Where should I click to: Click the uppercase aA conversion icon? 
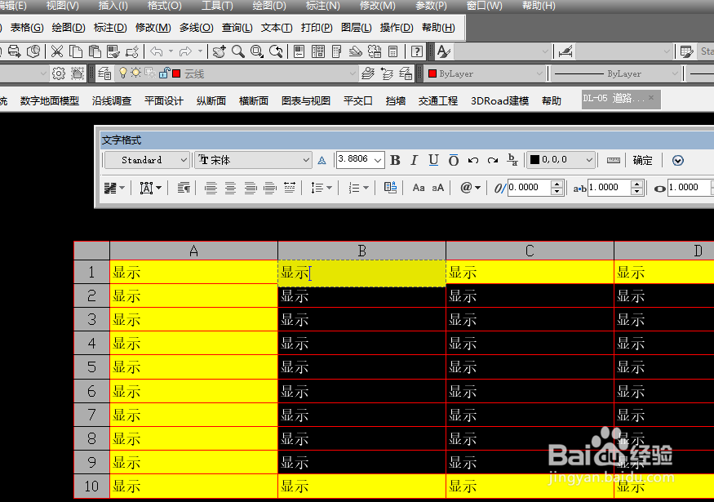click(437, 187)
